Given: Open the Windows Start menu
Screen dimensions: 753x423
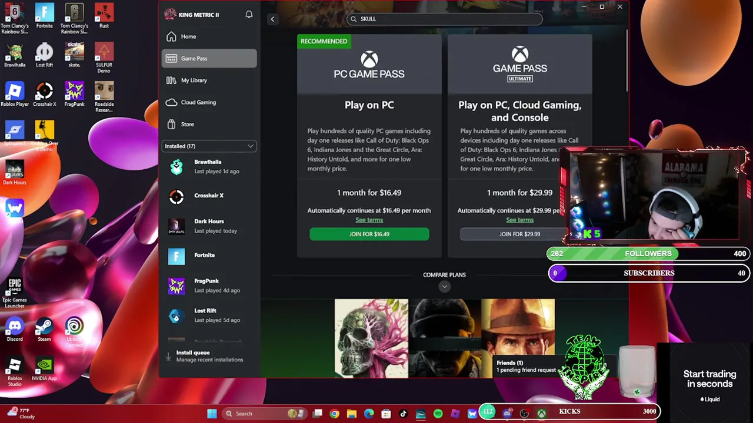Looking at the screenshot, I should [x=212, y=414].
